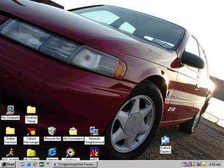Launch the mIRC desktop icon
The width and height of the screenshot is (224, 168).
point(94,152)
